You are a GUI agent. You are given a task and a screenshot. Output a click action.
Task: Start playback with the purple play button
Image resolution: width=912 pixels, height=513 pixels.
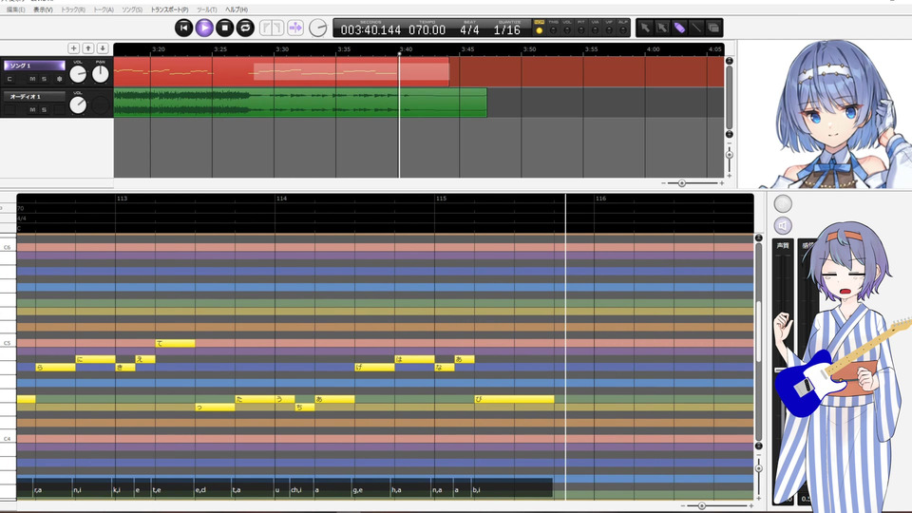point(204,28)
